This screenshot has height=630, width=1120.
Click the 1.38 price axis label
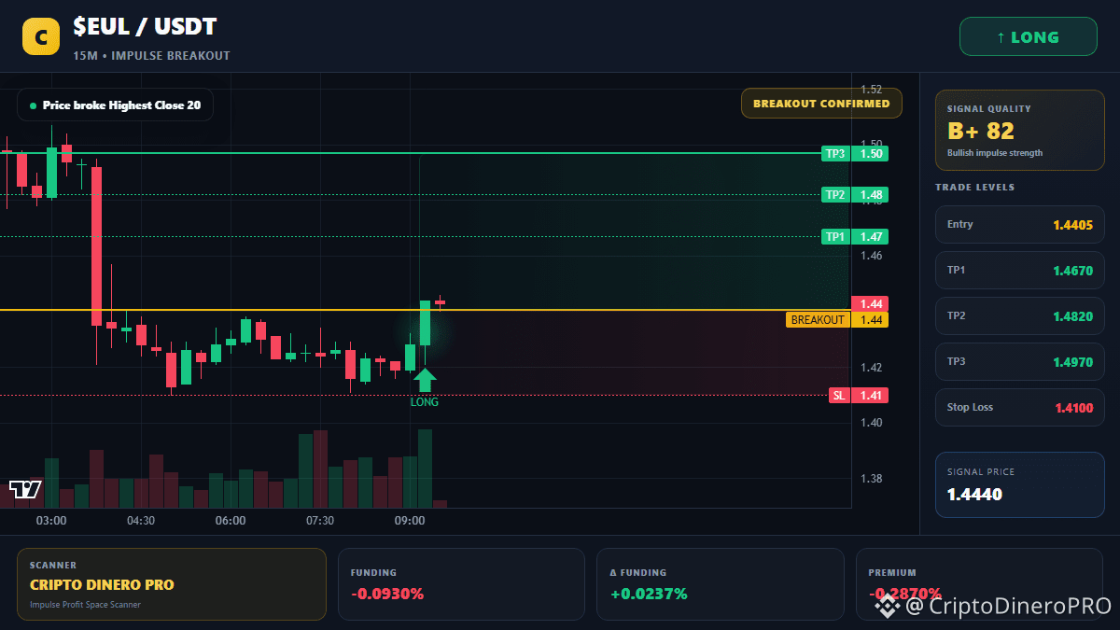(x=871, y=479)
